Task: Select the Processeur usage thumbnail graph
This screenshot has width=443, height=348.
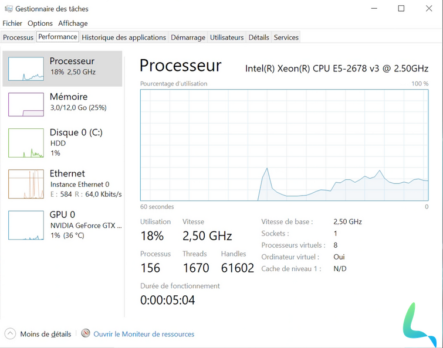Action: tap(26, 69)
